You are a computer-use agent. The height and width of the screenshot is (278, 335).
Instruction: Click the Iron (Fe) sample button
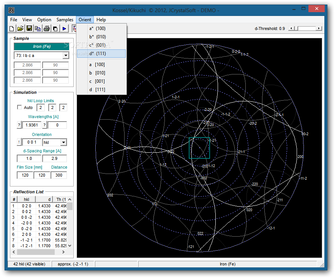pos(41,46)
